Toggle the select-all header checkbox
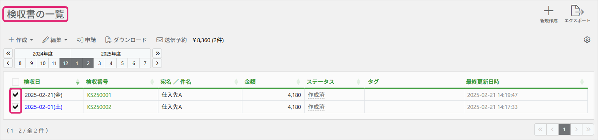 click(16, 82)
